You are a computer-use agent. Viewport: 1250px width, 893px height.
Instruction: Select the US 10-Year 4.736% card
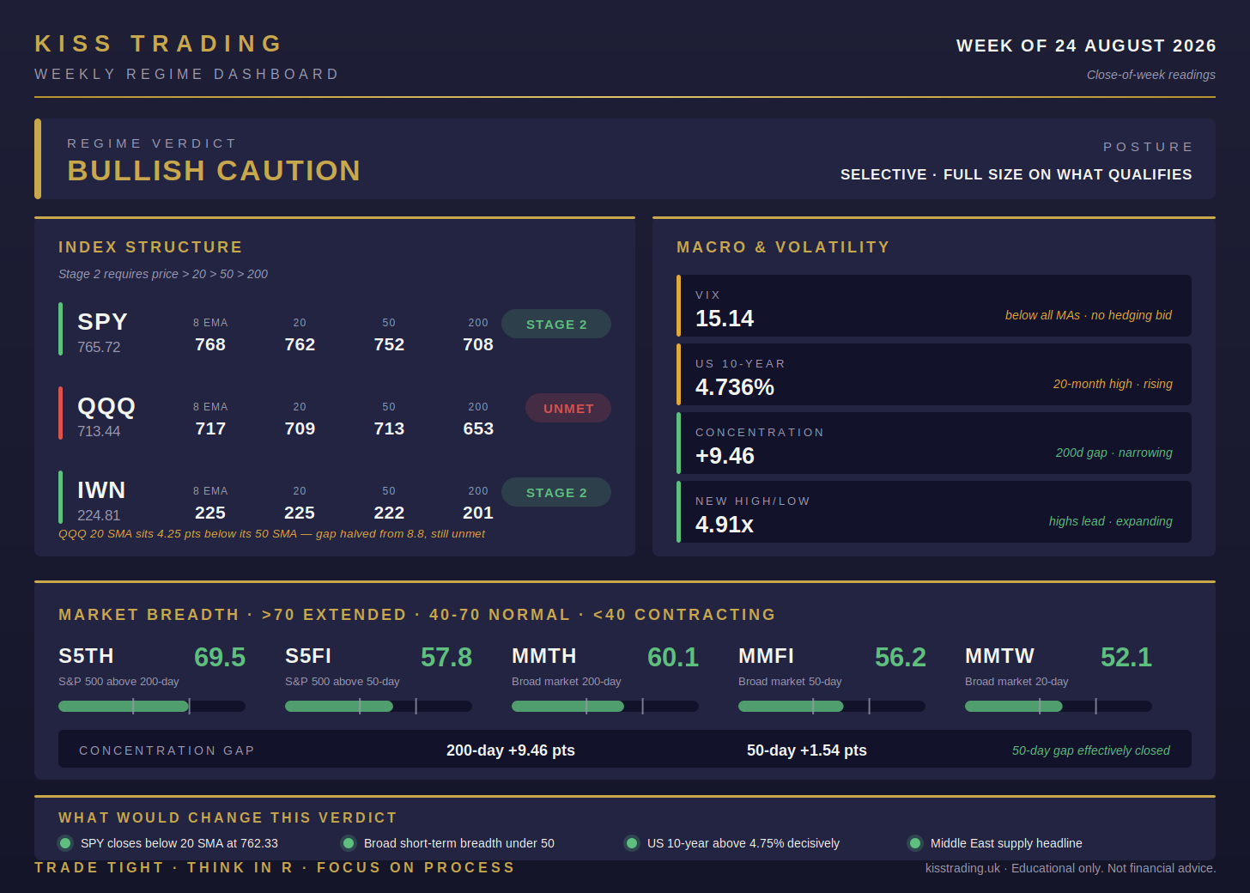tap(934, 374)
